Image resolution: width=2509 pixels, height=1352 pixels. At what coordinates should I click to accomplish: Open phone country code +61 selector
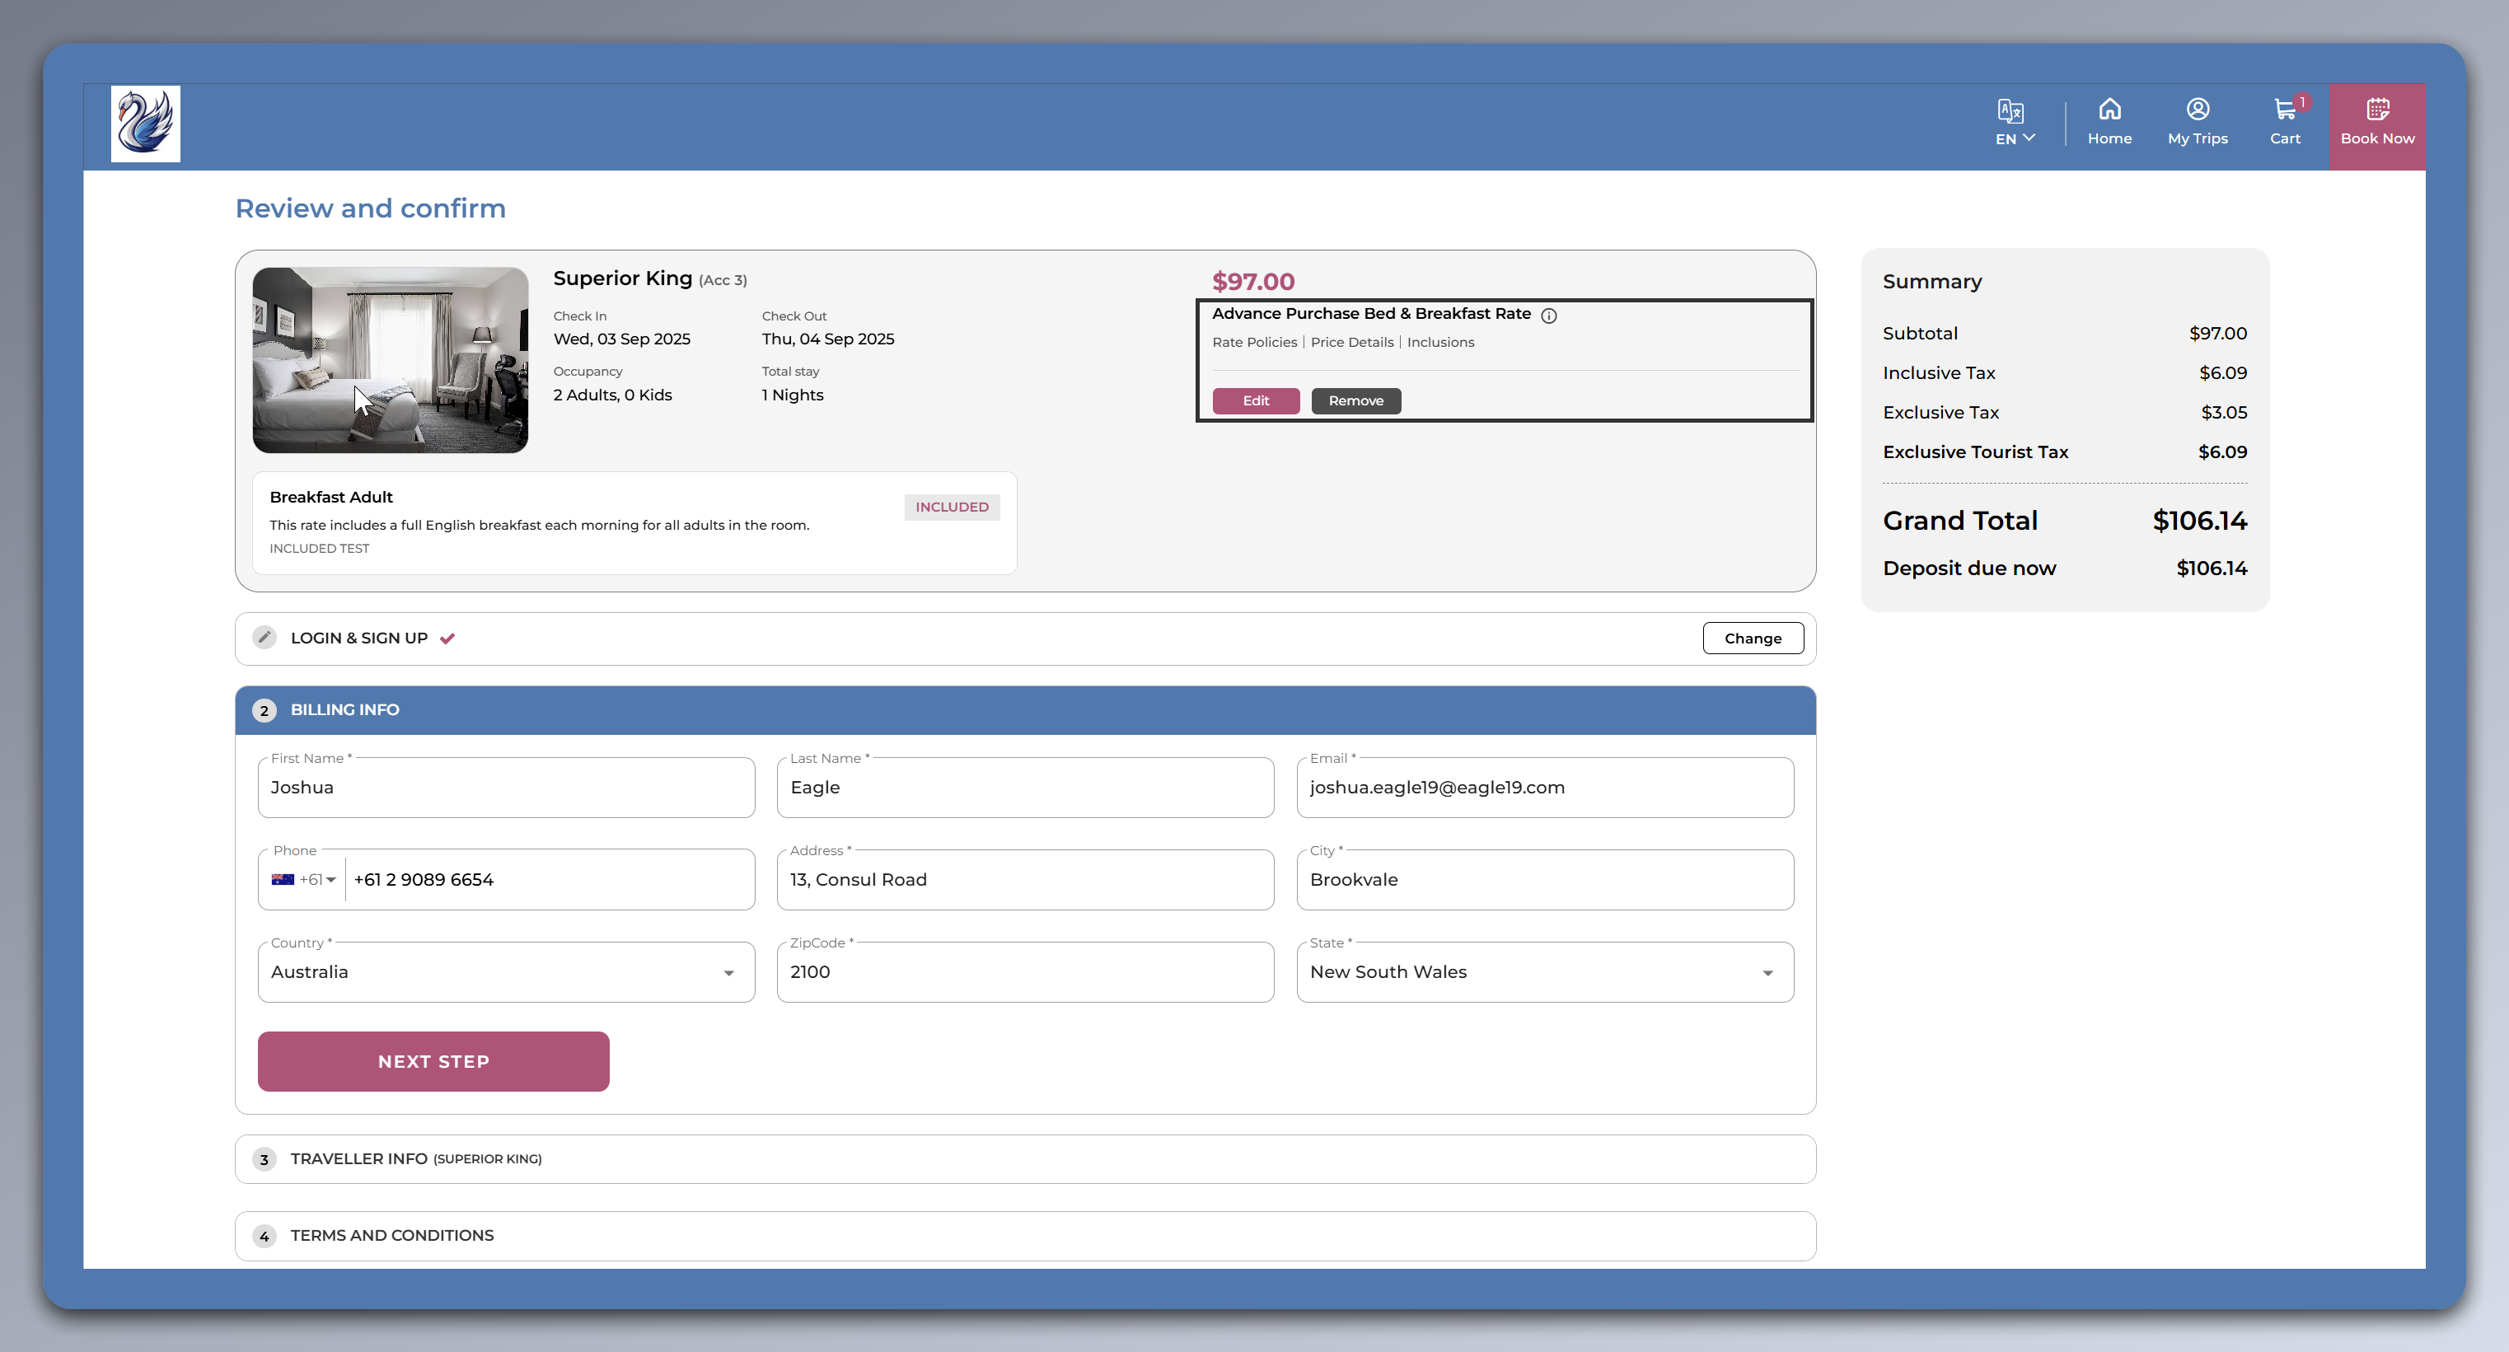(304, 880)
